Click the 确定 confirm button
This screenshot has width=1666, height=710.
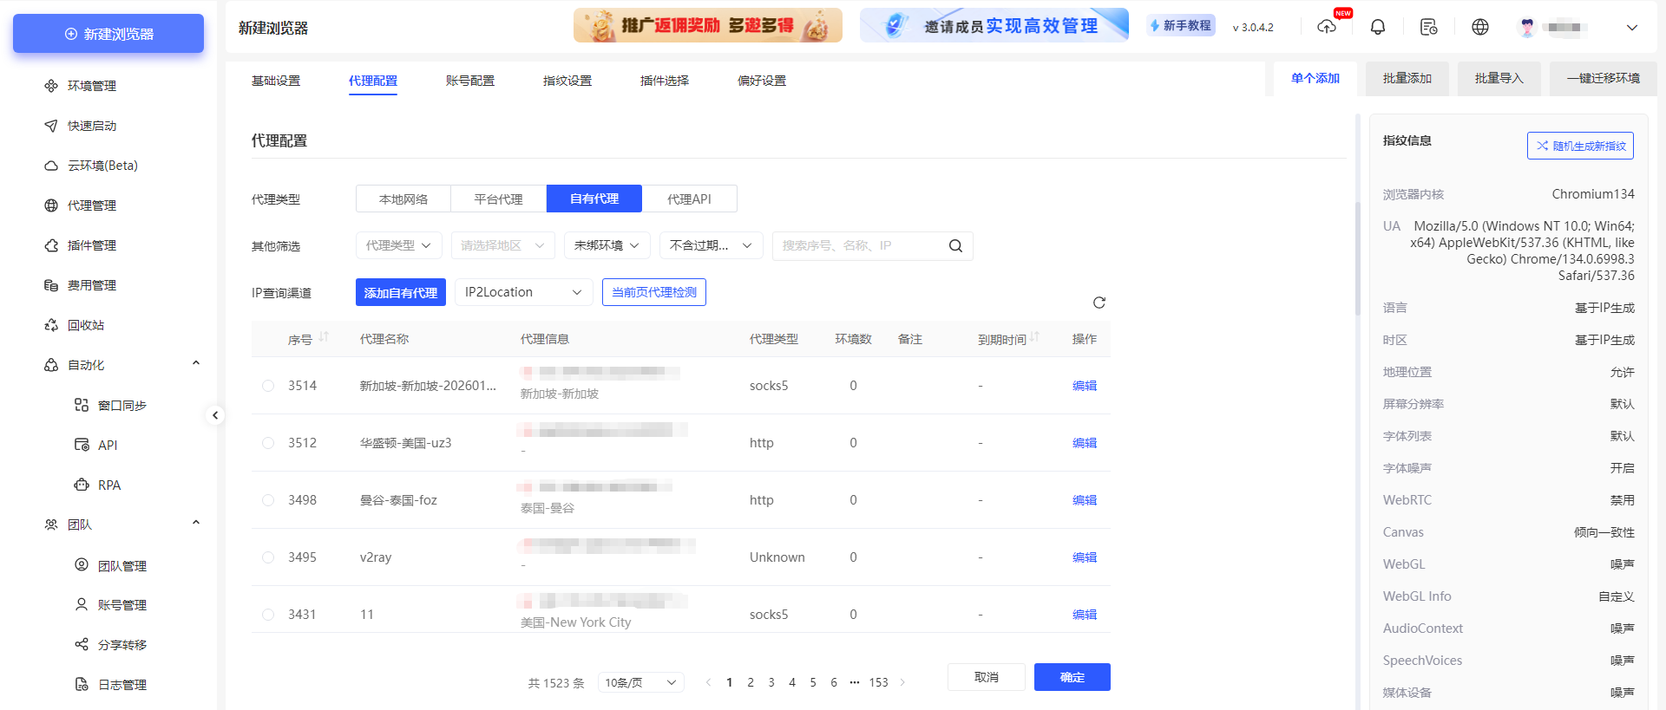coord(1072,677)
